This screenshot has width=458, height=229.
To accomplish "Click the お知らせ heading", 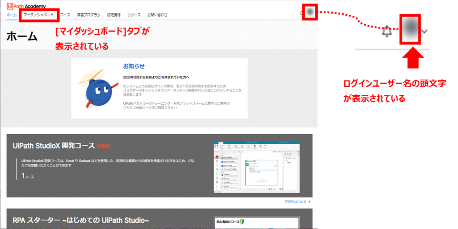I will pyautogui.click(x=134, y=66).
